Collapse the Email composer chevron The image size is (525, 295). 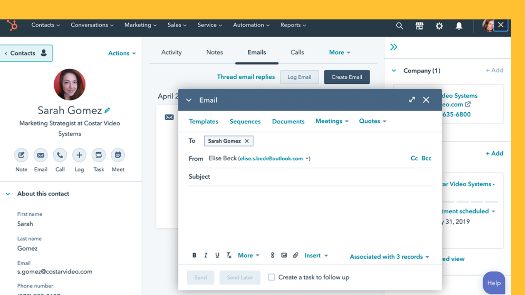coord(189,100)
